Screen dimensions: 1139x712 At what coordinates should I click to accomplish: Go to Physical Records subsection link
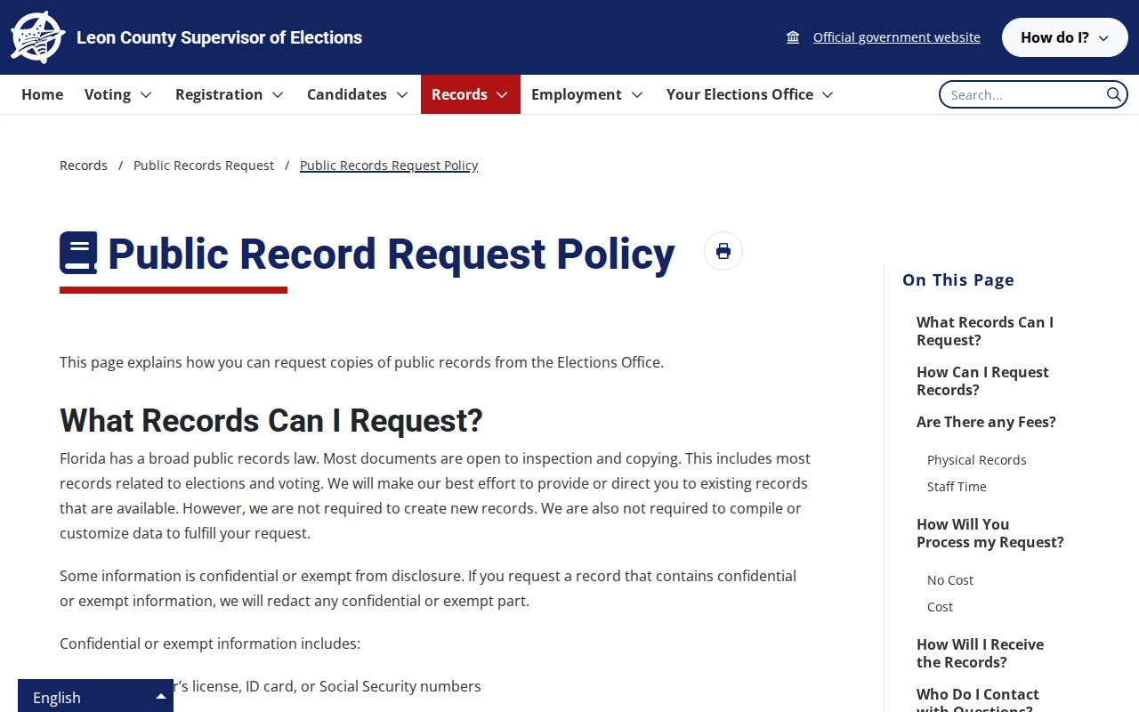(x=977, y=460)
